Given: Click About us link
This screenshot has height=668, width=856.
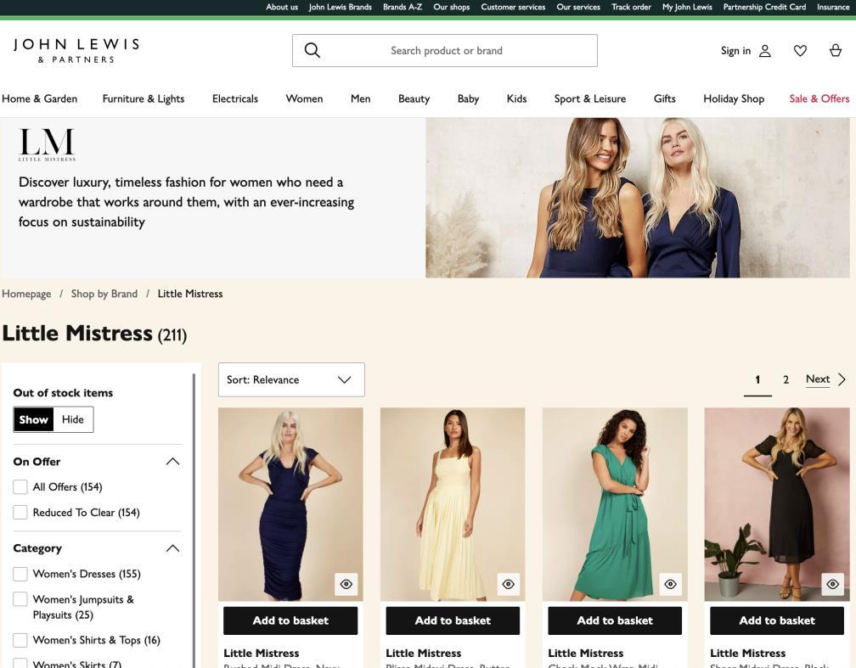Looking at the screenshot, I should click(282, 7).
